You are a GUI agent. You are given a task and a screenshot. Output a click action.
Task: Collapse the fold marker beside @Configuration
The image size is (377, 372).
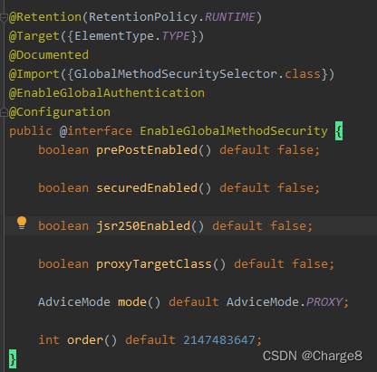pyautogui.click(x=4, y=112)
